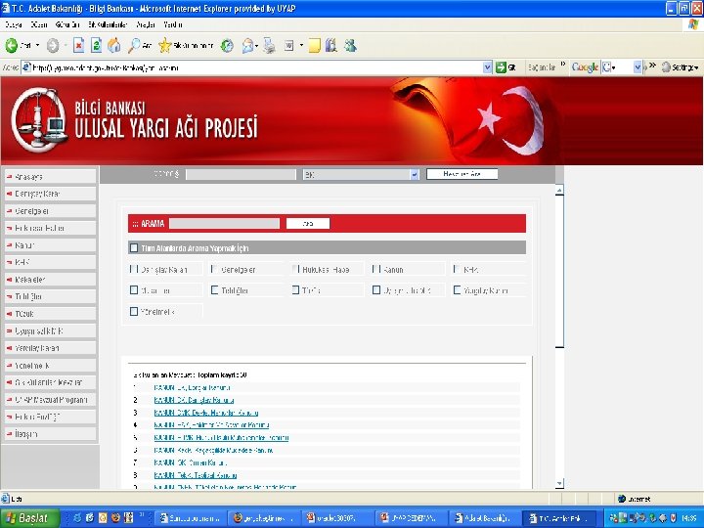
Task: Click the Mevzuat Ara button
Action: click(x=462, y=174)
